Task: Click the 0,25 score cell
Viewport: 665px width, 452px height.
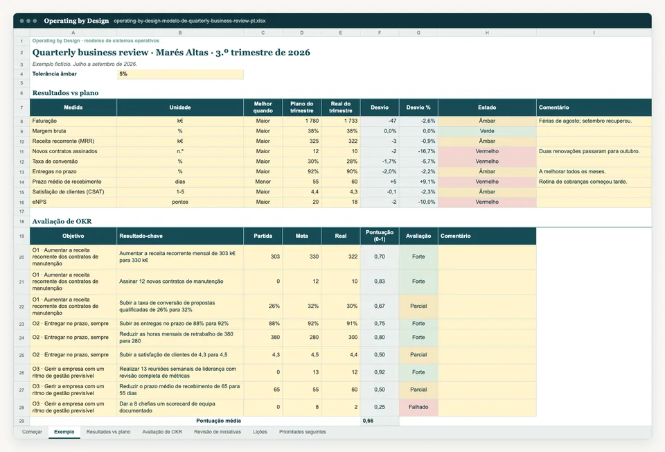Action: tap(380, 407)
